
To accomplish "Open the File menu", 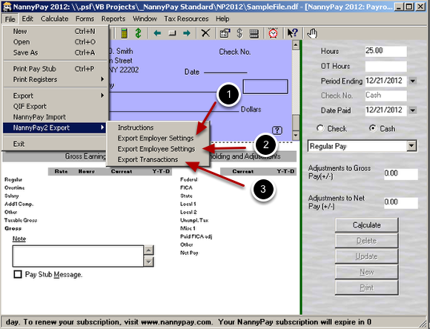I will [10, 19].
